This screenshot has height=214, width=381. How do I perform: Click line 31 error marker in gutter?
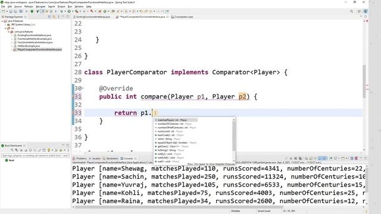pyautogui.click(x=73, y=96)
